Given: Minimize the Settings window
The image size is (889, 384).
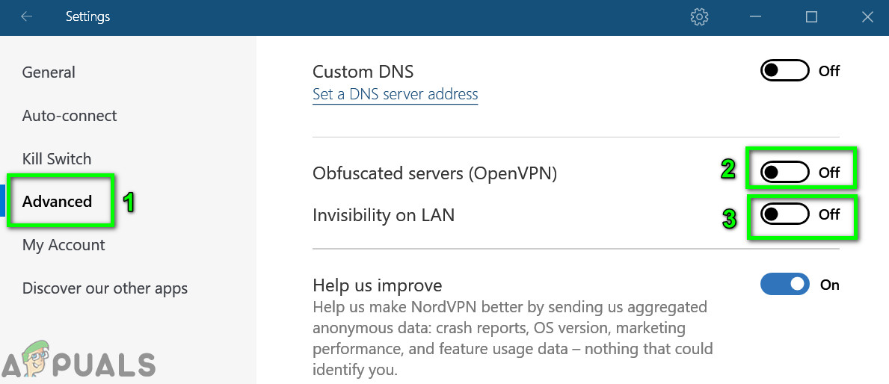Looking at the screenshot, I should (755, 16).
